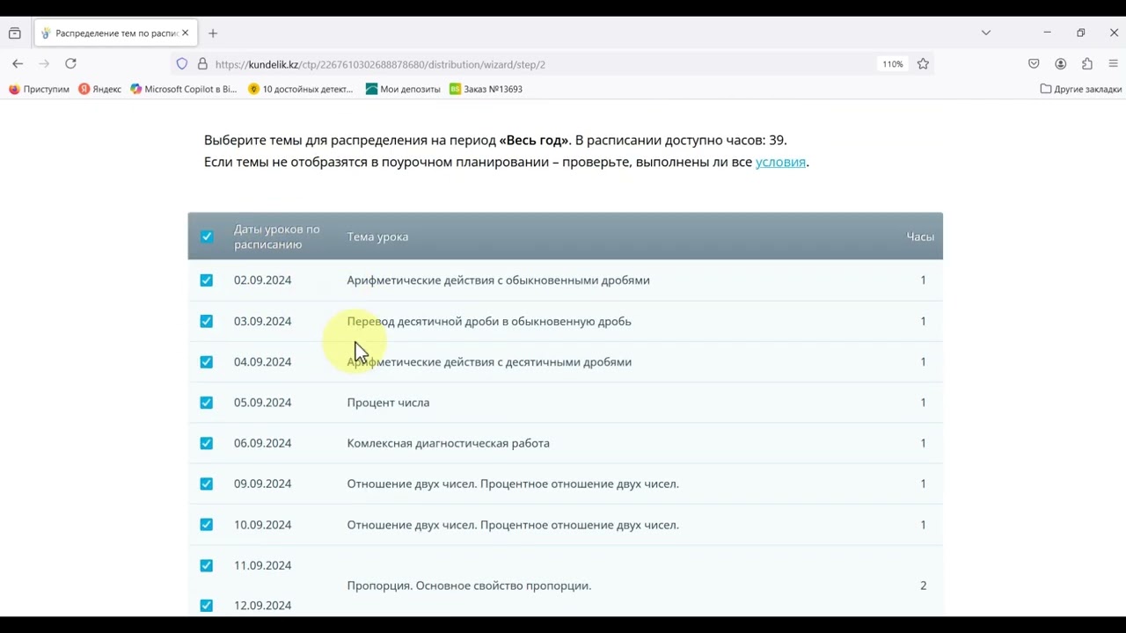Open 10 достойных детект... bookmark

click(x=301, y=89)
